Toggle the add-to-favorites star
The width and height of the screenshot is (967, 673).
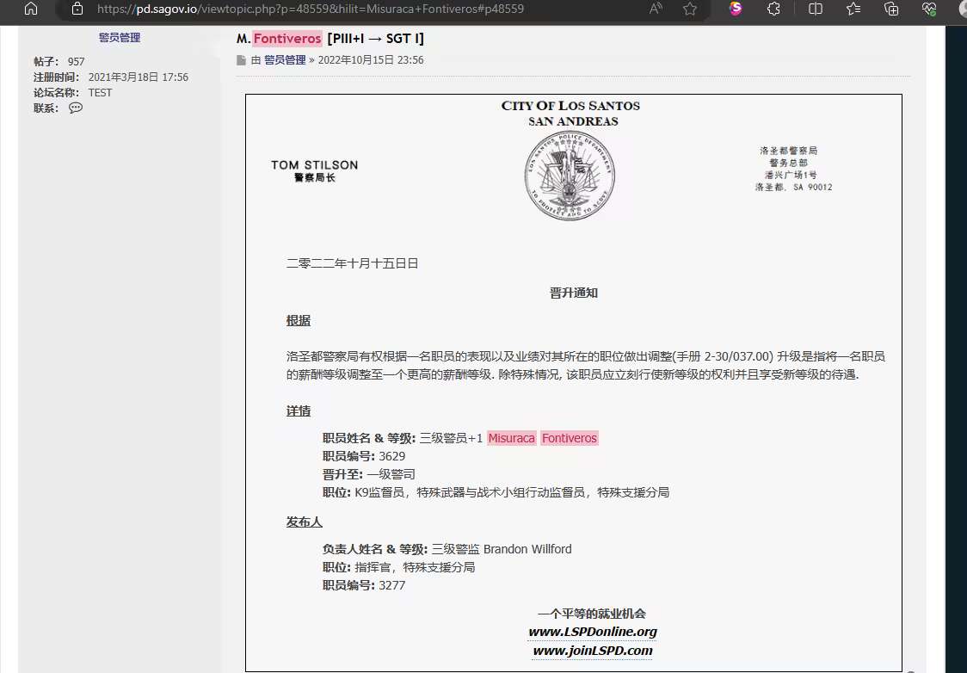689,11
